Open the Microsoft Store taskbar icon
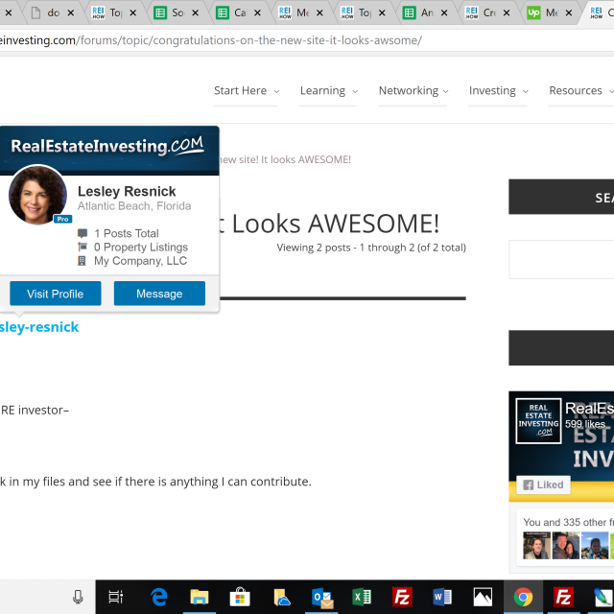This screenshot has width=614, height=614. click(x=240, y=597)
